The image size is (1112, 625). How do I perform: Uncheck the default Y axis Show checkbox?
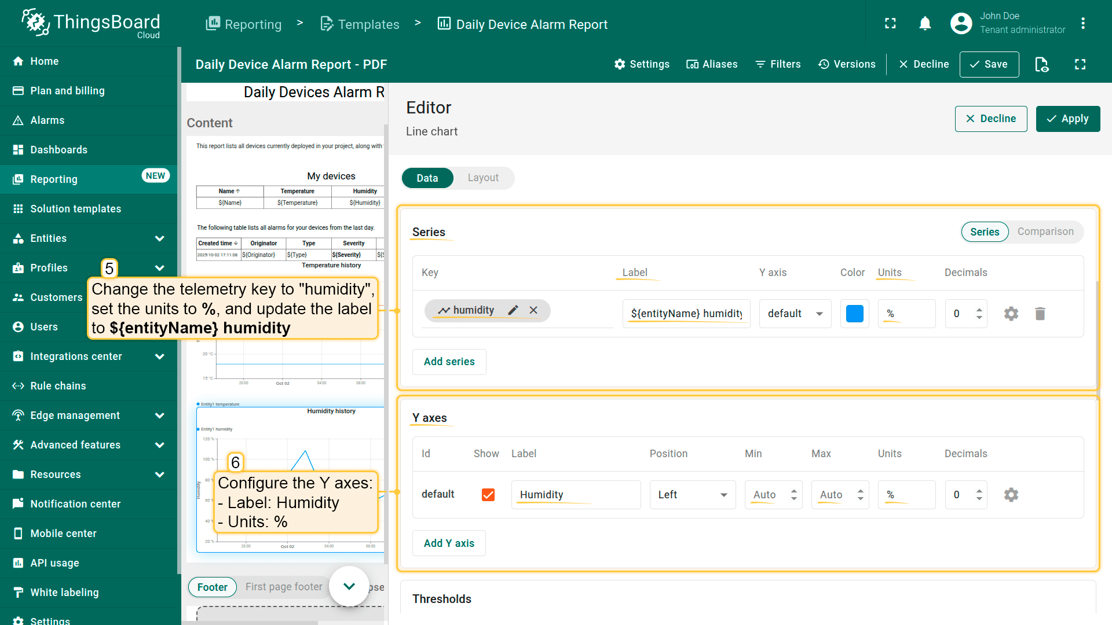[x=488, y=495]
